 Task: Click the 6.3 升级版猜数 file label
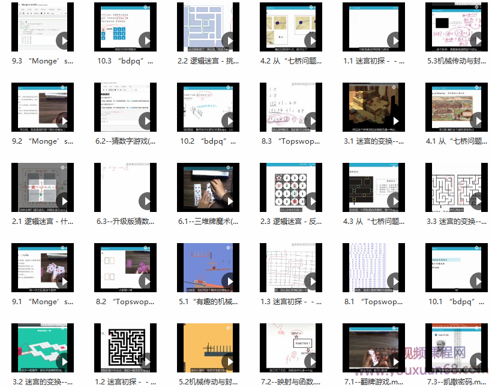[x=125, y=222]
